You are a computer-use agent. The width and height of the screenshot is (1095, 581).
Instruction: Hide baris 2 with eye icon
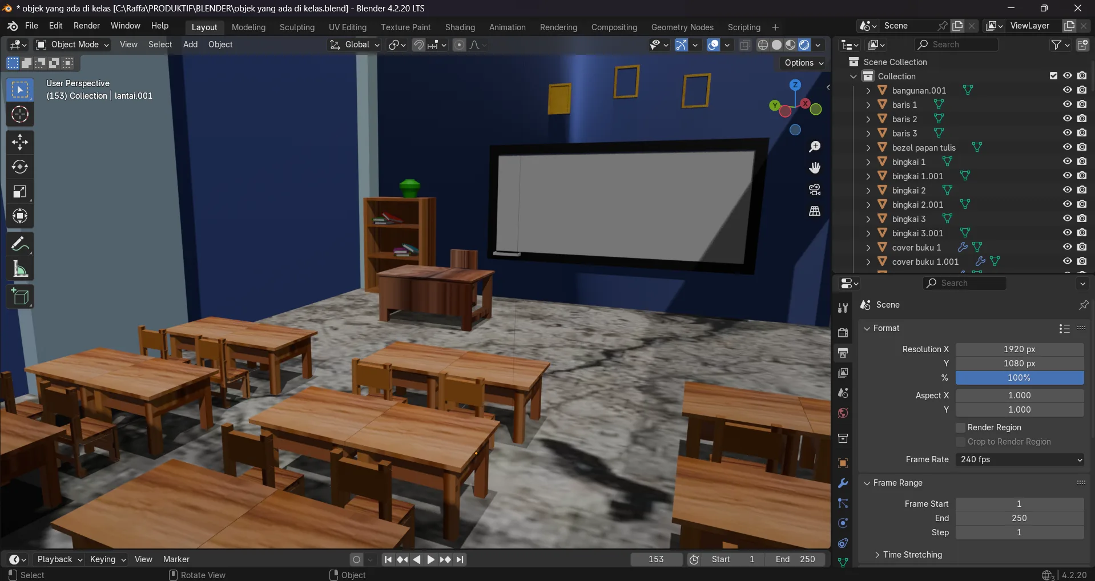click(x=1067, y=119)
